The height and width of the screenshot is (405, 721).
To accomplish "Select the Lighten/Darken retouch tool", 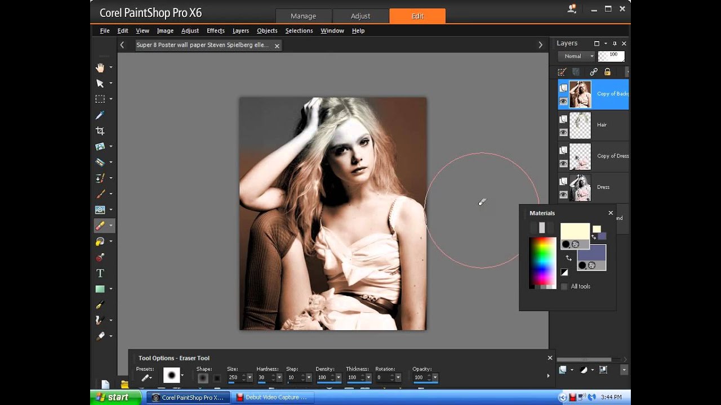I will (x=100, y=210).
